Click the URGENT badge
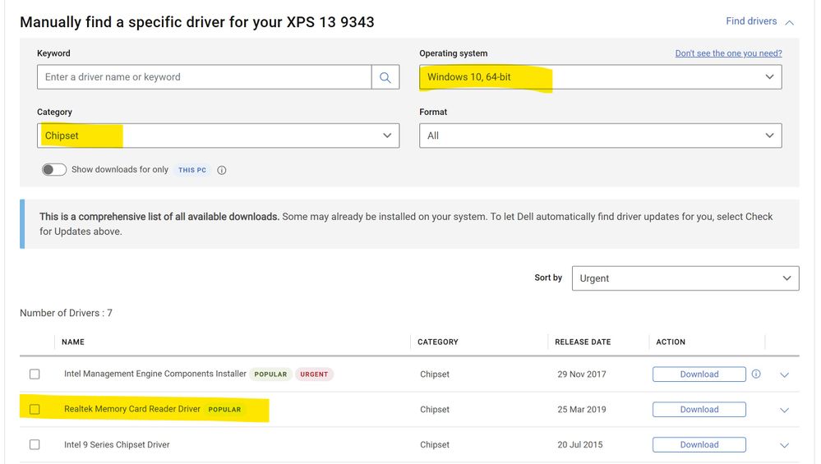Image resolution: width=821 pixels, height=464 pixels. coord(314,374)
